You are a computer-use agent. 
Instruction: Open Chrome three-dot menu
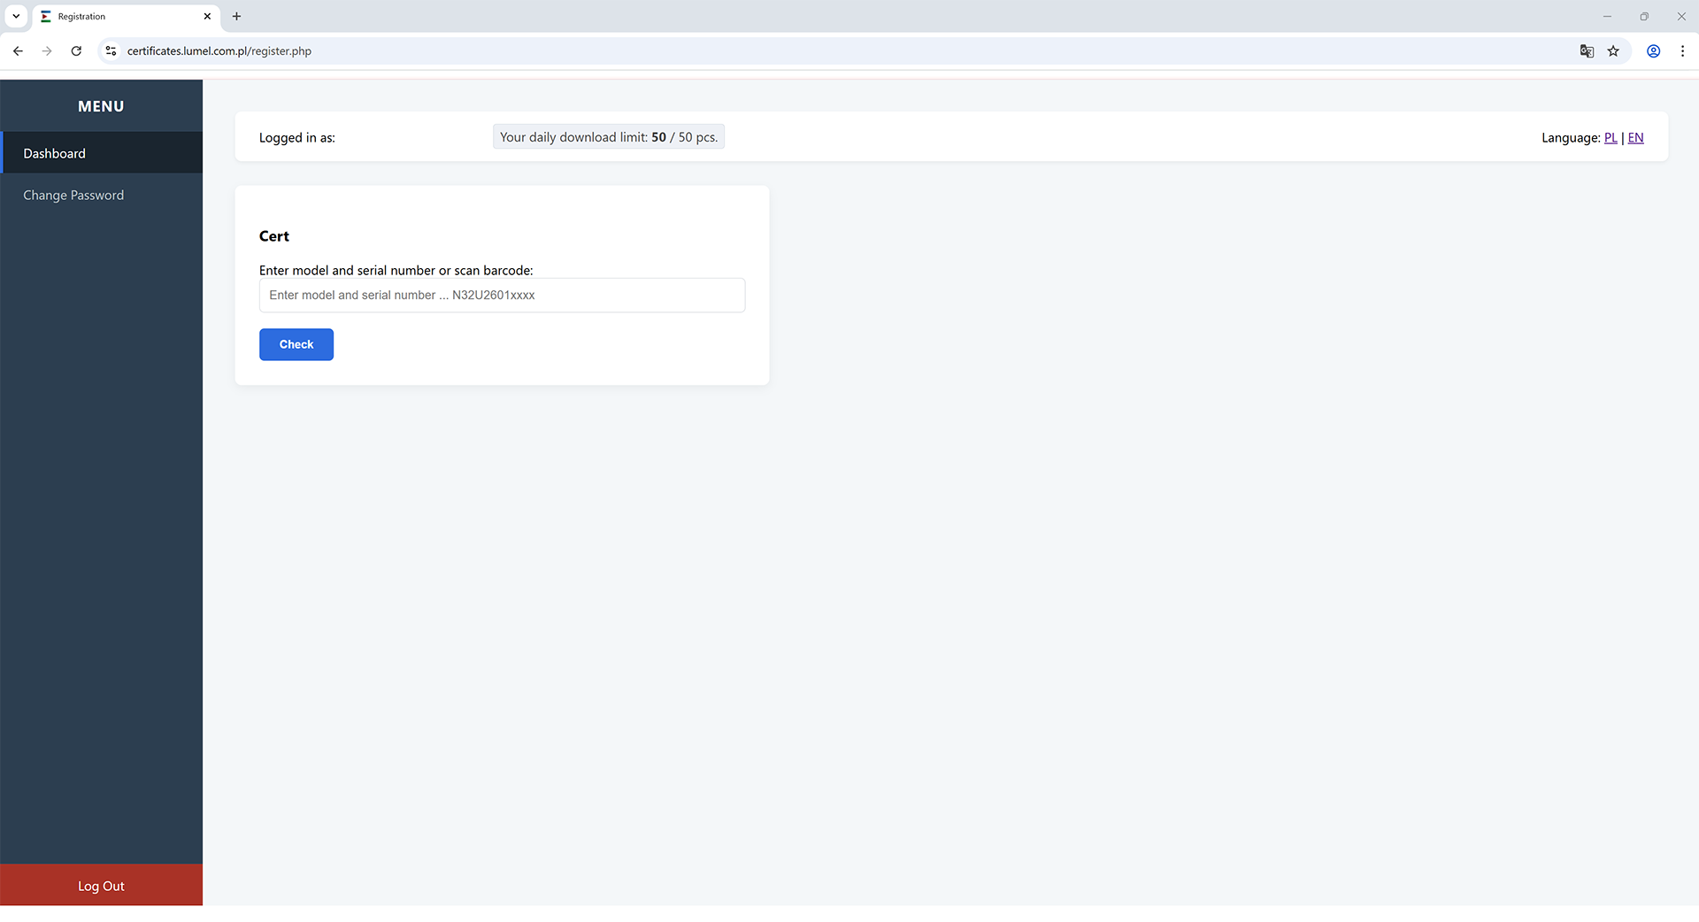[1682, 51]
